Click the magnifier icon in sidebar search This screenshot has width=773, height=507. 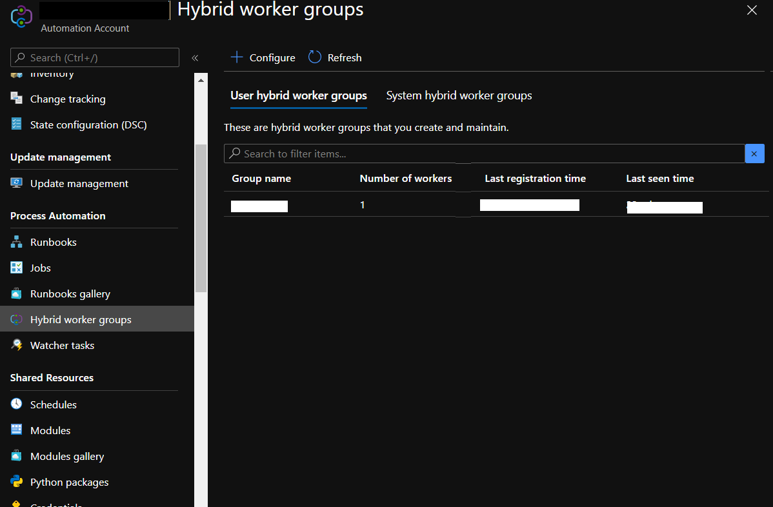(20, 57)
